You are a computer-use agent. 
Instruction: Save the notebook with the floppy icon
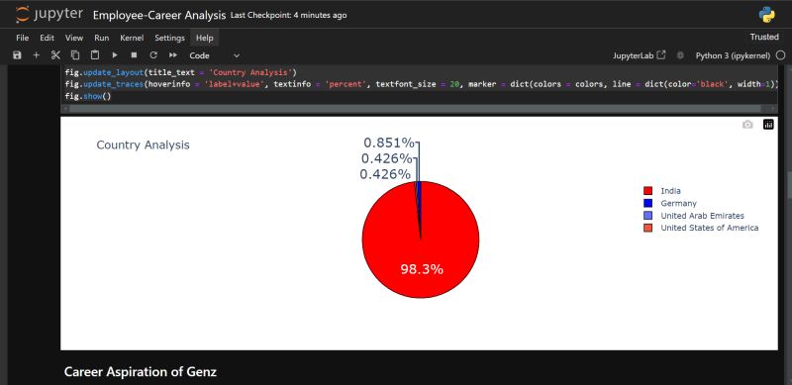[17, 55]
